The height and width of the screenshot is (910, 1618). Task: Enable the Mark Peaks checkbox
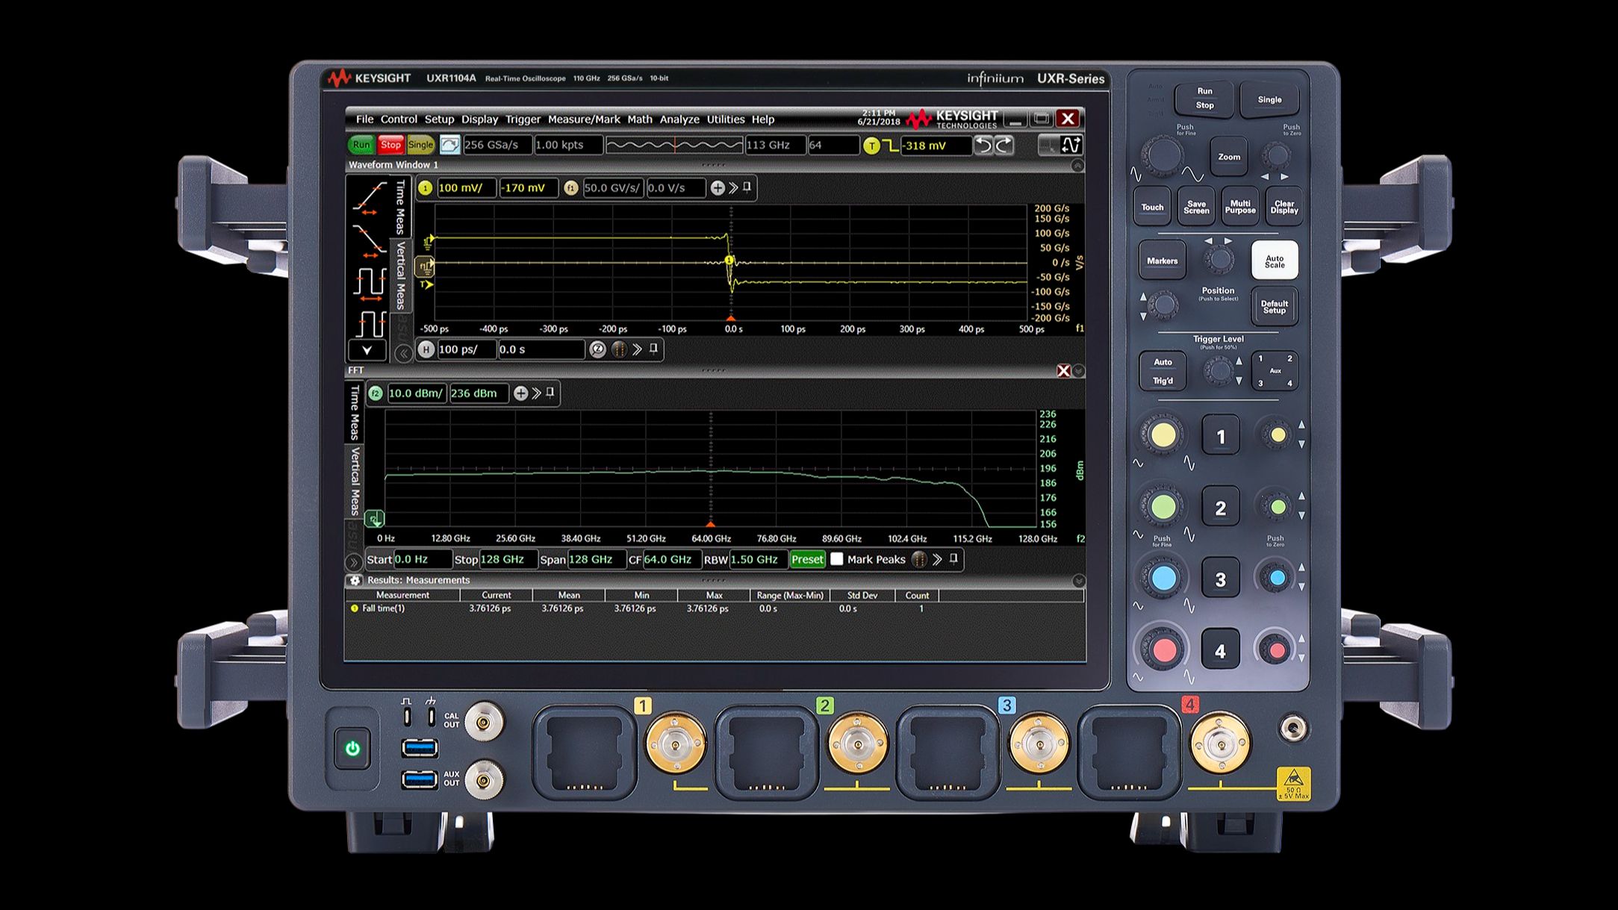pos(837,559)
